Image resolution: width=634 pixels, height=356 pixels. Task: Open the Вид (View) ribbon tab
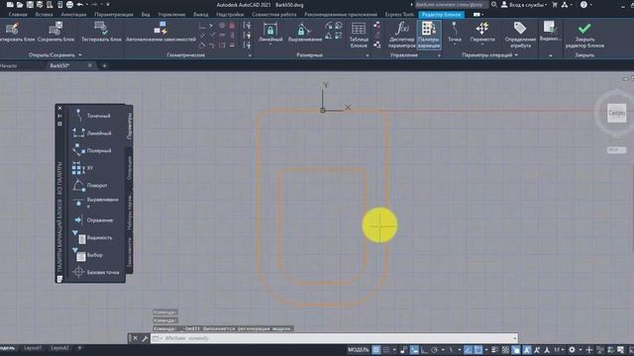click(x=146, y=14)
